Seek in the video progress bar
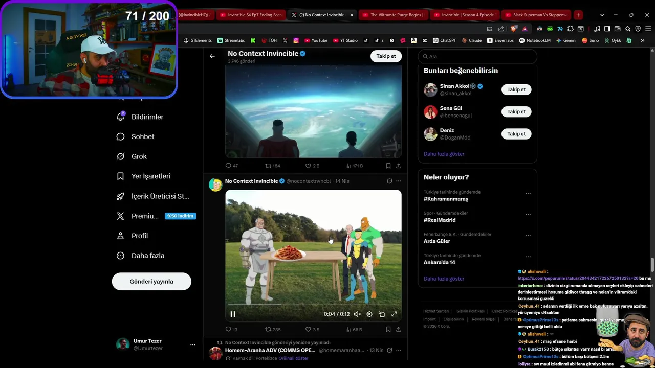The image size is (655, 368). click(313, 304)
